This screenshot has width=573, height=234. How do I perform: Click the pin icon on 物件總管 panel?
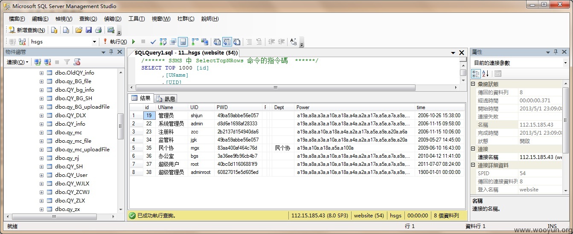111,52
